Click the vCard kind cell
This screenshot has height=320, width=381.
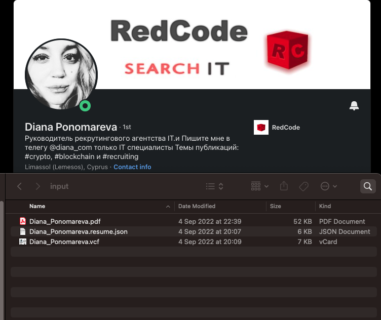point(328,242)
